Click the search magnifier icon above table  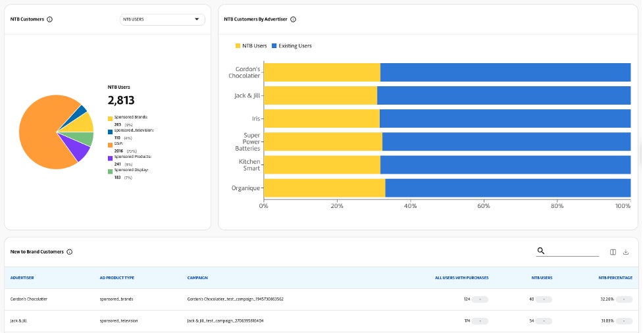click(x=541, y=251)
